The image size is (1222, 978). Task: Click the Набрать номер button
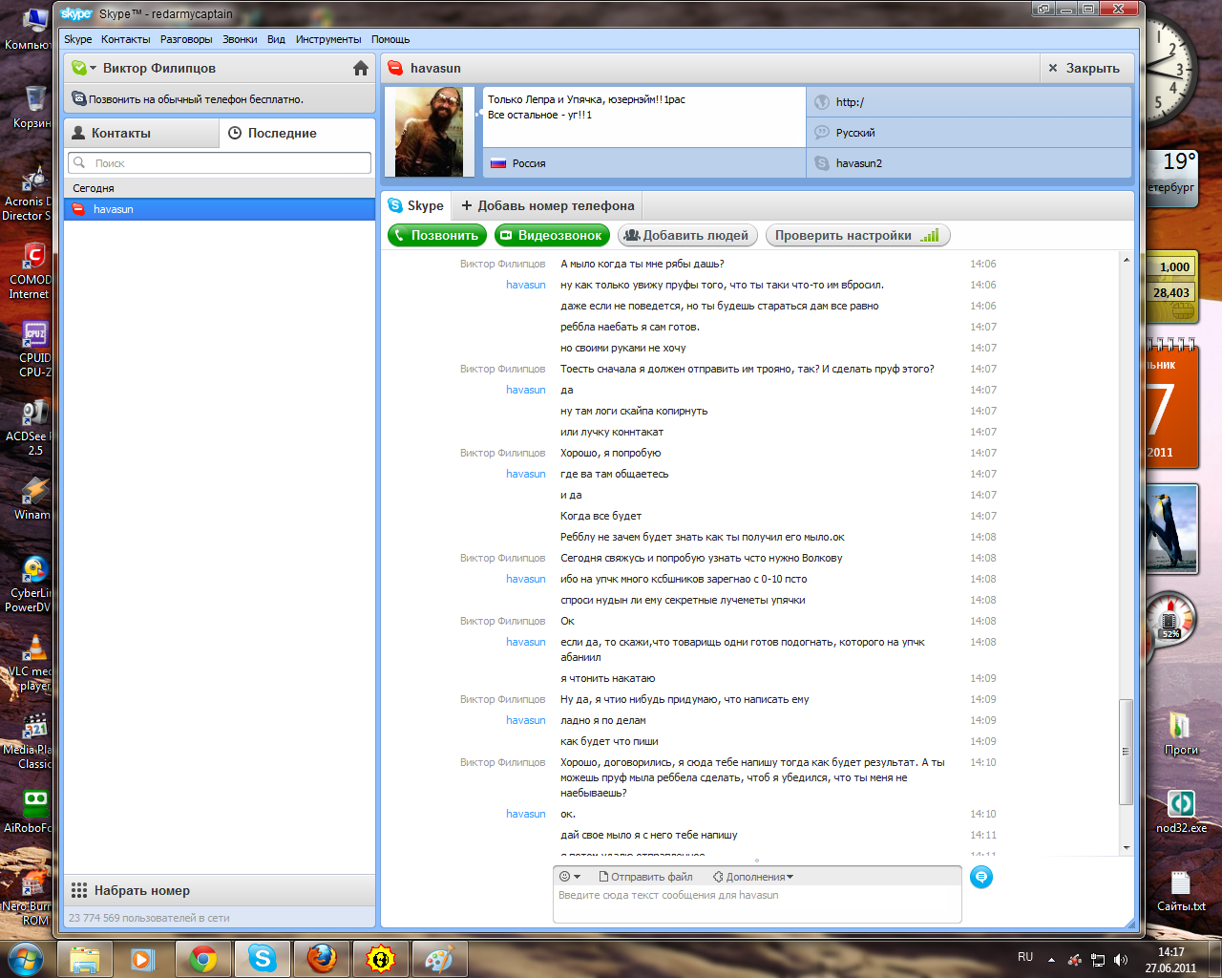[220, 890]
